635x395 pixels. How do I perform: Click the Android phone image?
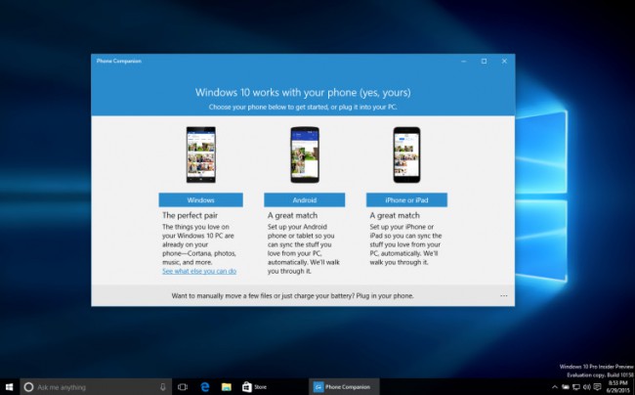click(x=305, y=154)
